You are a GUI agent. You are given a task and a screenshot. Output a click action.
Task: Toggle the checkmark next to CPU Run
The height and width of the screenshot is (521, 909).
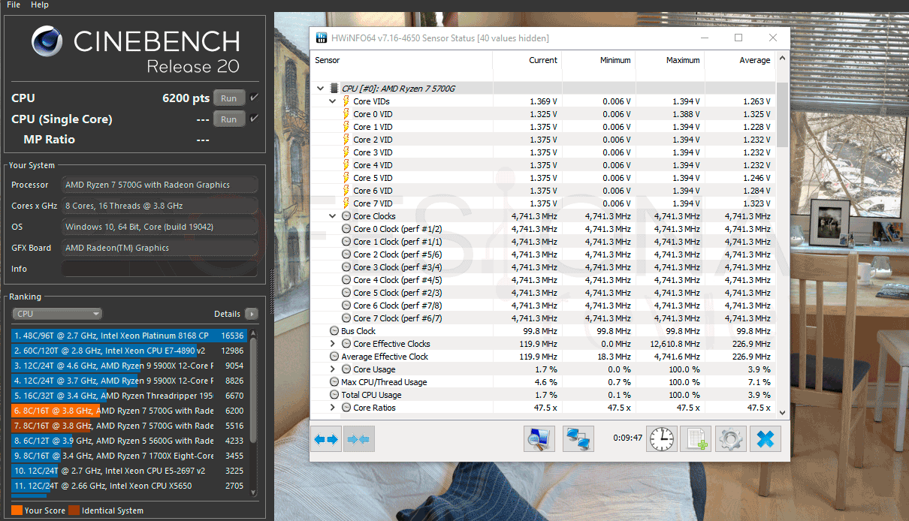click(x=254, y=98)
